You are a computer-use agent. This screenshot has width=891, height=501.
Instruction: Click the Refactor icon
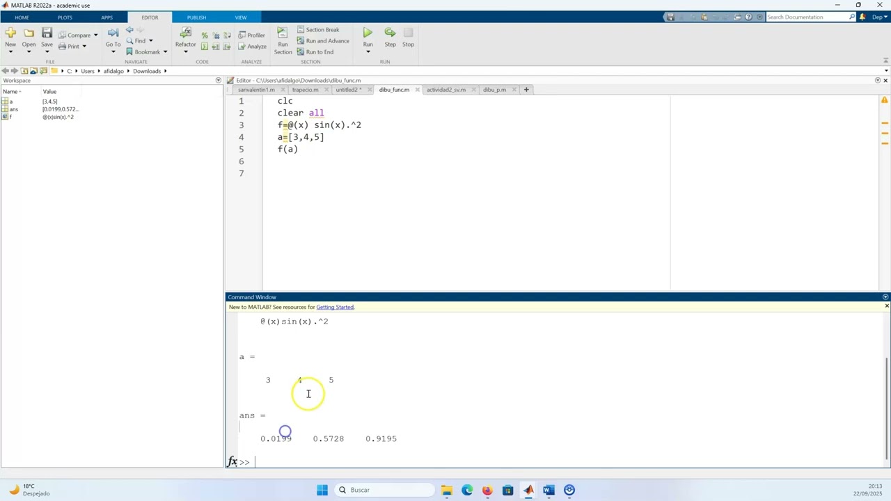(x=185, y=33)
